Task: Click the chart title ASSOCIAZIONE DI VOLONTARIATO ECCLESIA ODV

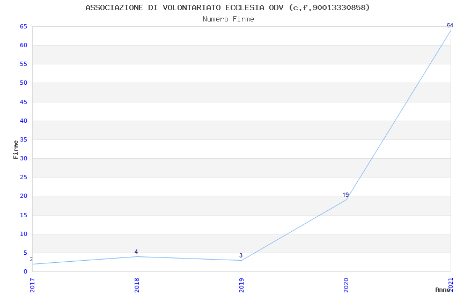Action: (227, 8)
